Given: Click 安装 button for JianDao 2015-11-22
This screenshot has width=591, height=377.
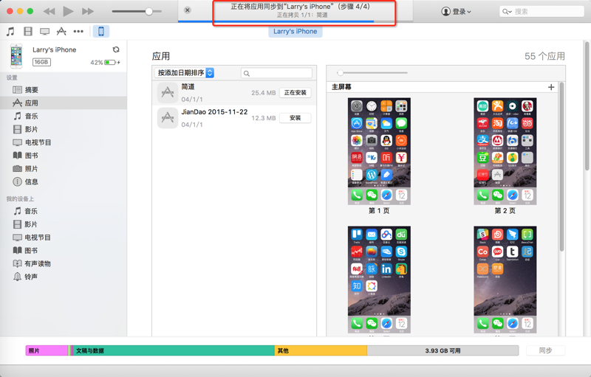Looking at the screenshot, I should click(295, 118).
